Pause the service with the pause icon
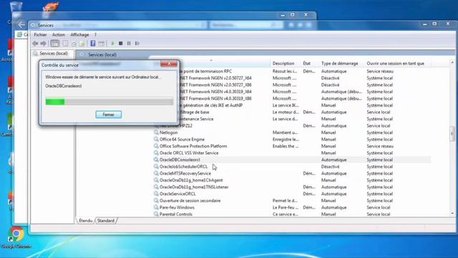Viewport: 458px width, 258px height. coord(129,44)
